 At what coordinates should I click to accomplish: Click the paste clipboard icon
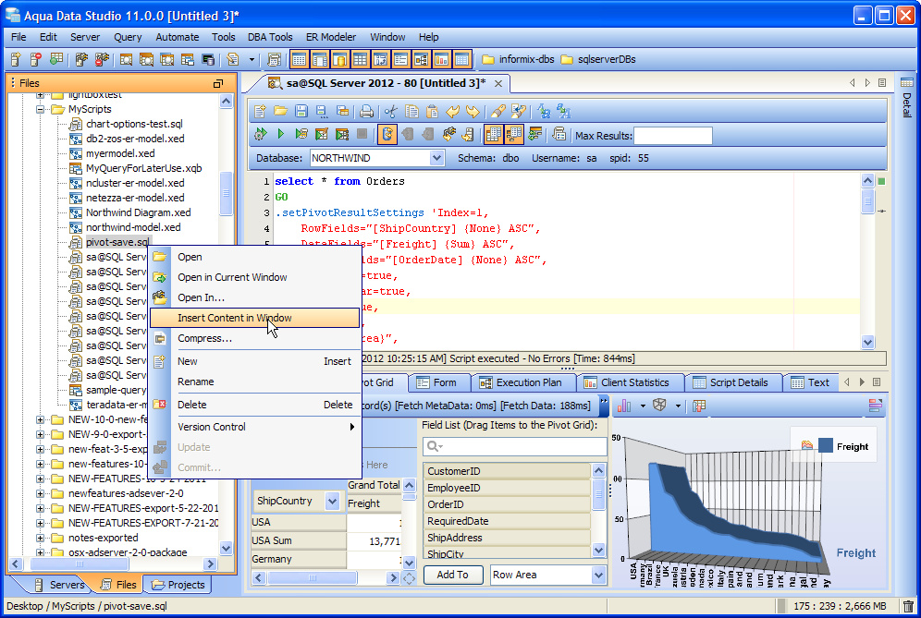pos(433,111)
